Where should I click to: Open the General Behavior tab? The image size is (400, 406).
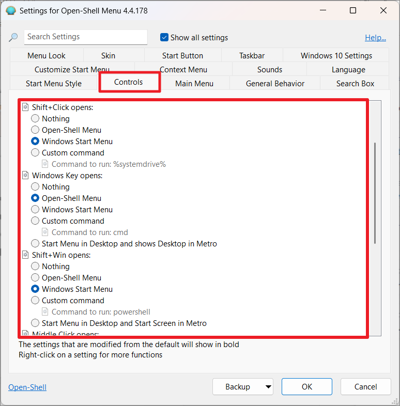275,84
